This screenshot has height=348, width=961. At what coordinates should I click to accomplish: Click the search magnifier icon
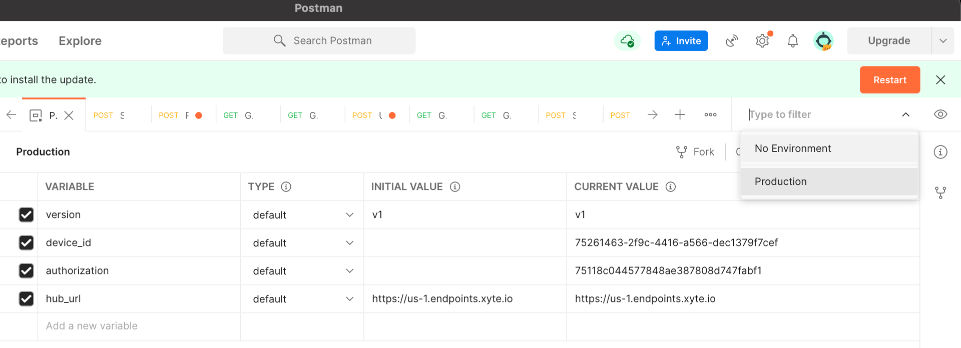click(x=279, y=40)
